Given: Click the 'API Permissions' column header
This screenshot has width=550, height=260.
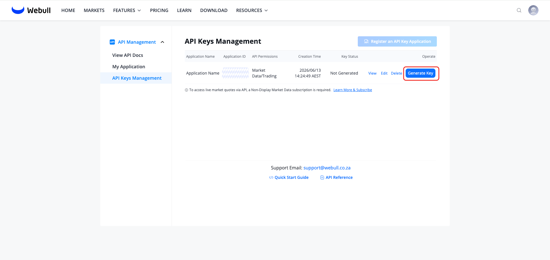Looking at the screenshot, I should tap(265, 57).
